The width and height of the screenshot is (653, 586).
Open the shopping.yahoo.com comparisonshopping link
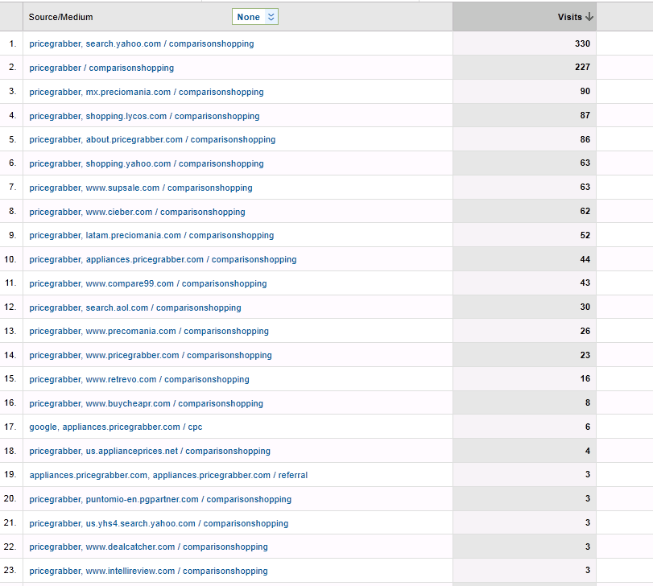coord(147,163)
